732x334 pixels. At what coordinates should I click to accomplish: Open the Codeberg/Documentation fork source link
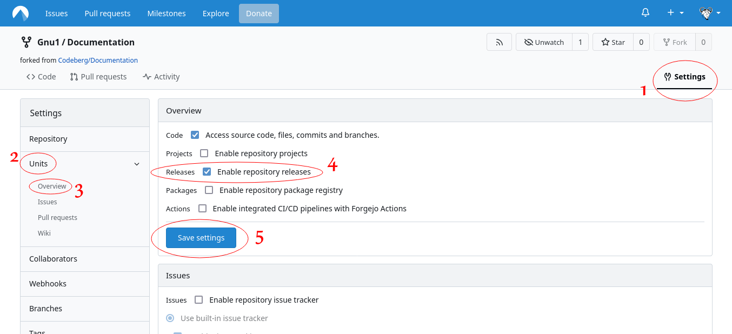98,60
